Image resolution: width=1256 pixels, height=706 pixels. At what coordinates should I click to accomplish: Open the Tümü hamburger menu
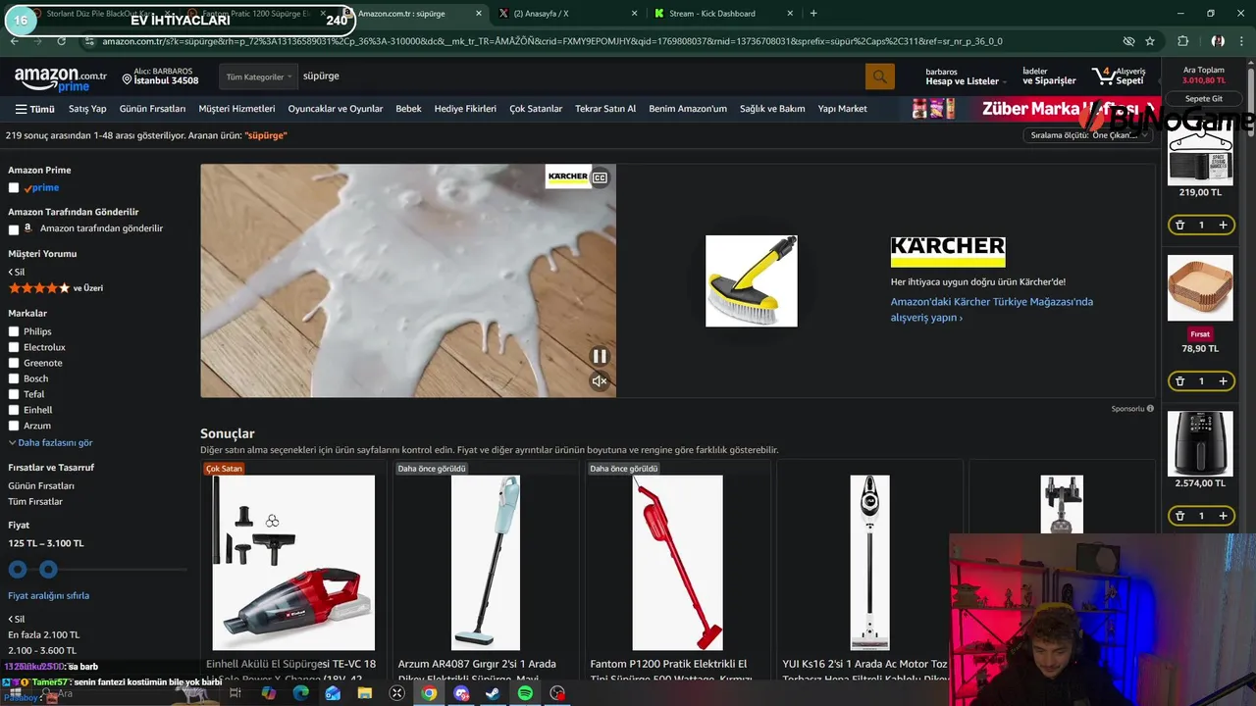coord(34,109)
